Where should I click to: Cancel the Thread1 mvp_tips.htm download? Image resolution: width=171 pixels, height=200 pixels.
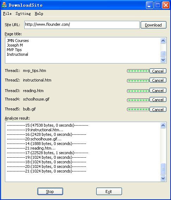click(158, 71)
